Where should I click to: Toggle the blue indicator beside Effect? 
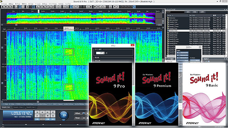84,113
